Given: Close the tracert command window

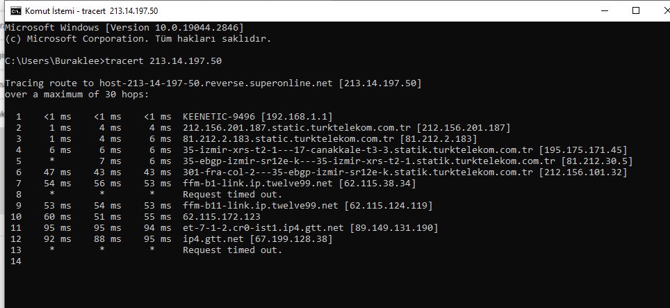Looking at the screenshot, I should 666,10.
